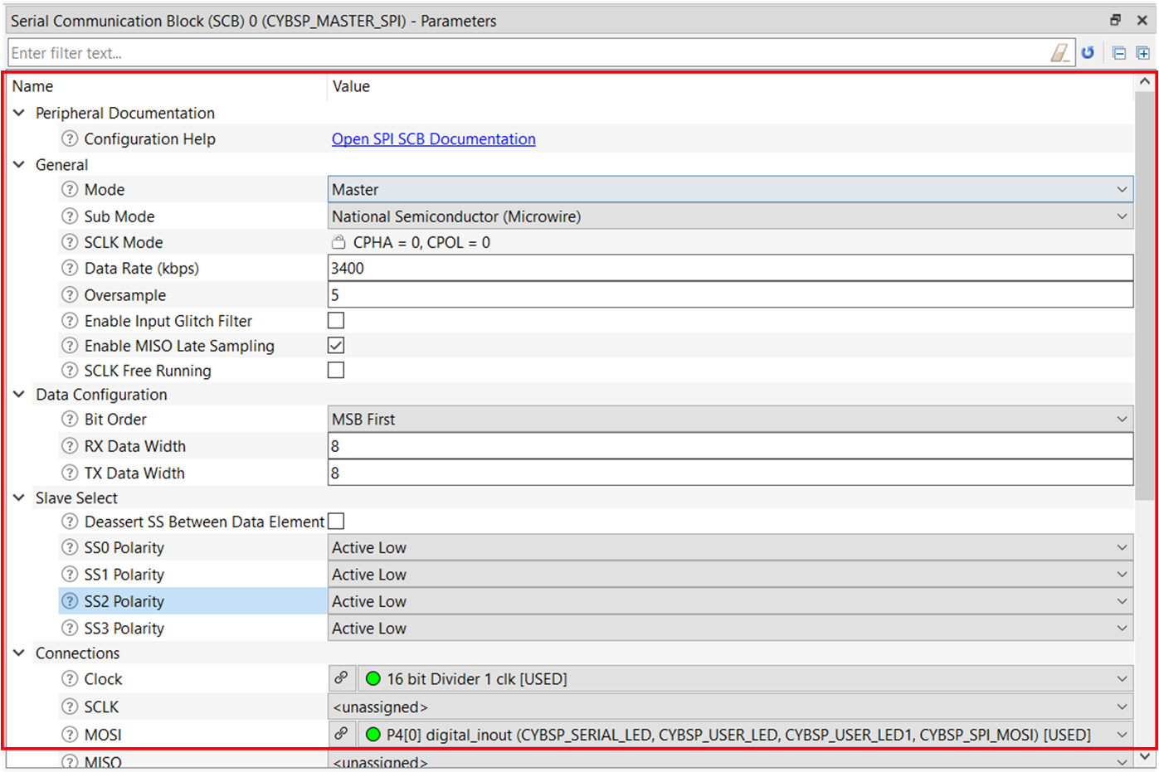Screen dimensions: 1159x772
Task: Enable the Input Glitch Filter checkbox
Action: [336, 320]
